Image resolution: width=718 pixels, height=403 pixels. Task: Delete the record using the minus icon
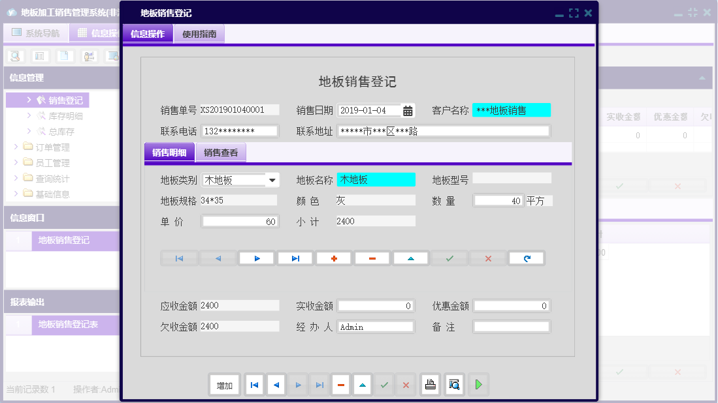(x=372, y=258)
